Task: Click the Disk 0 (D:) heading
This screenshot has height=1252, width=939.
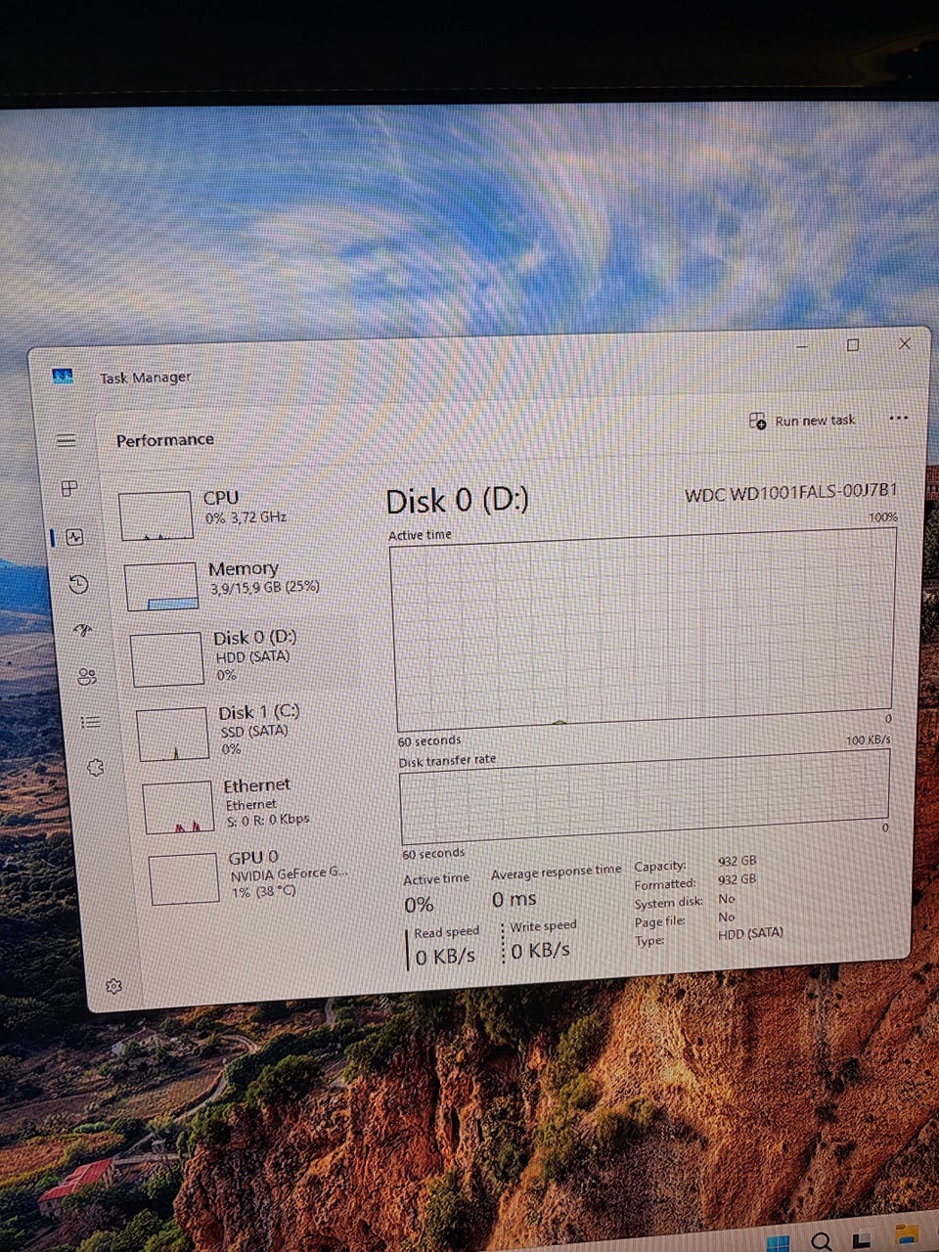Action: coord(457,502)
